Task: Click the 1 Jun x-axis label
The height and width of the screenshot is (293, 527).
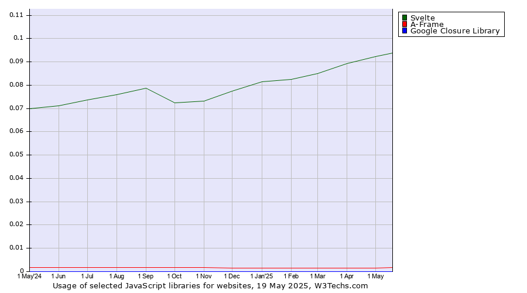Action: coord(59,276)
